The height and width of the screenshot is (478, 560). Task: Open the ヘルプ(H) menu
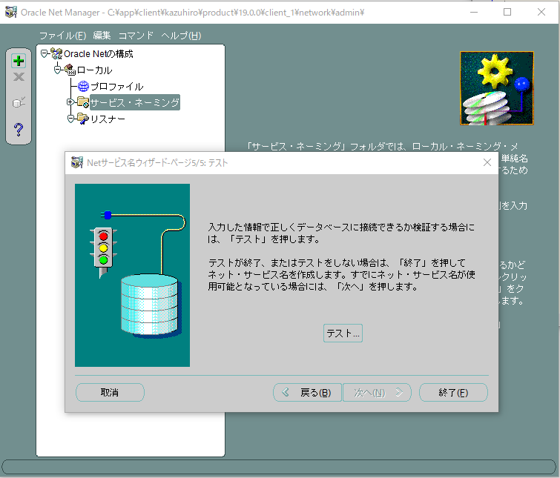click(x=181, y=36)
